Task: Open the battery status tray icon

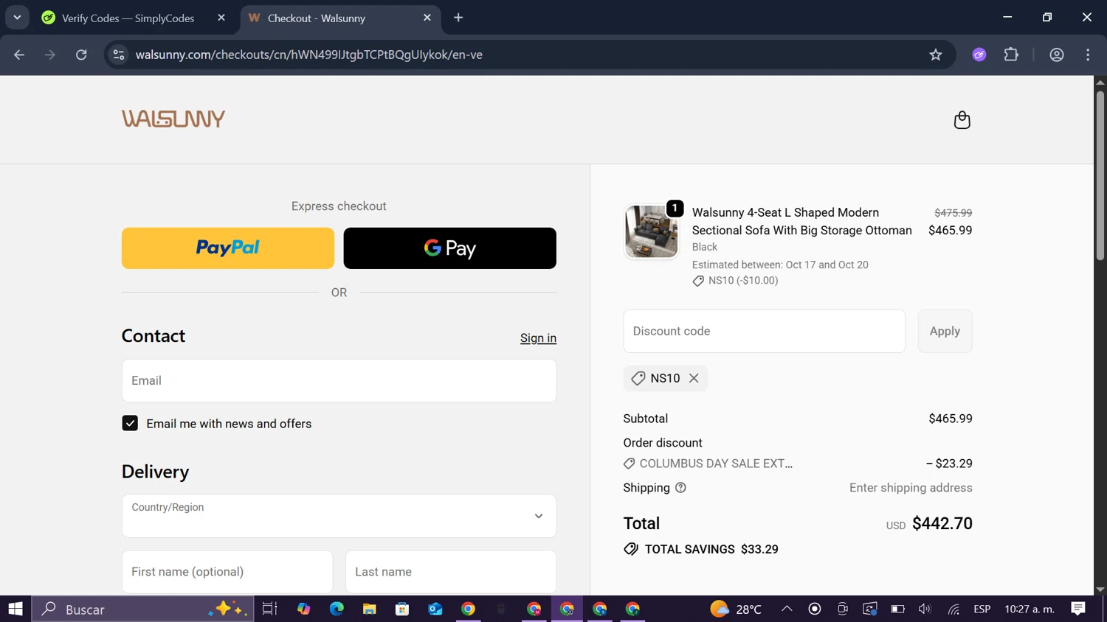Action: click(x=897, y=609)
